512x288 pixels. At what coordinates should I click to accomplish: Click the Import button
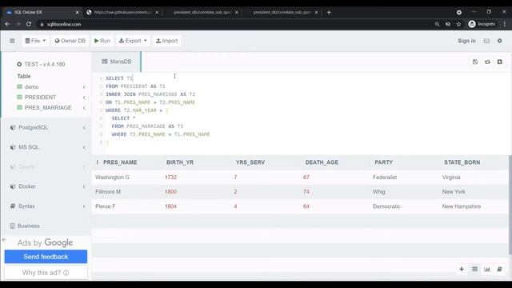click(167, 41)
